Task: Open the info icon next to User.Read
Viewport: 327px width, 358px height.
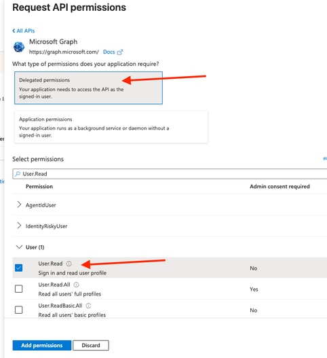Action: click(69, 264)
